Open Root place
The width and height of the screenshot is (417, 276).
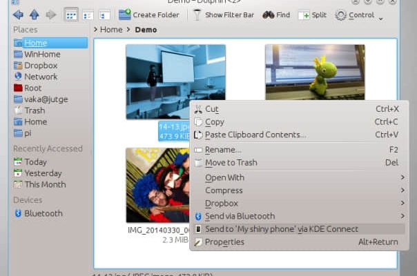28,88
